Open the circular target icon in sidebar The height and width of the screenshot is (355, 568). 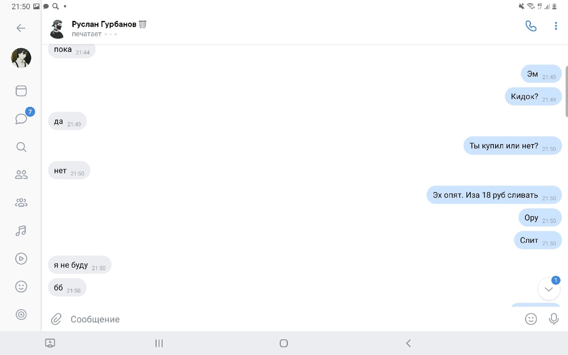click(x=21, y=315)
